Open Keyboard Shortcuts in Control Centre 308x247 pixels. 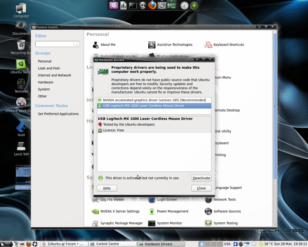click(x=224, y=45)
